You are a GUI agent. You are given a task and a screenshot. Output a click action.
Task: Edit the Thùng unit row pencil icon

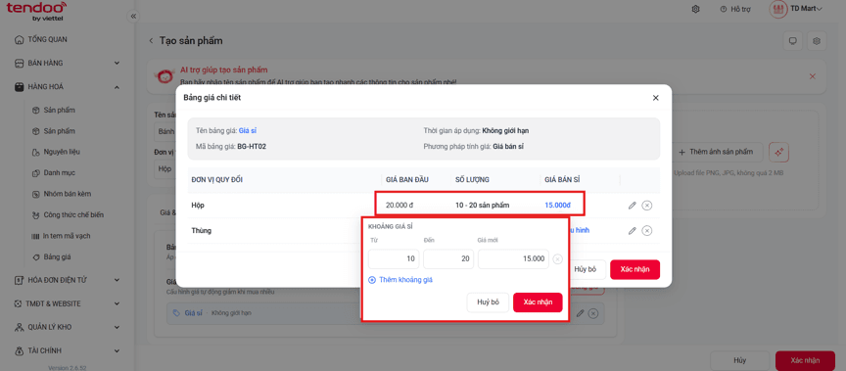(x=633, y=231)
